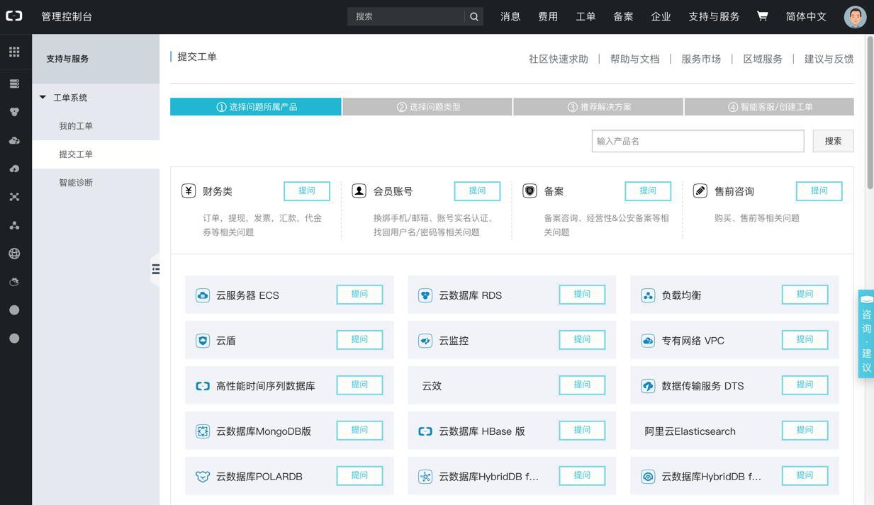Open the 简体中文 language selector

806,16
